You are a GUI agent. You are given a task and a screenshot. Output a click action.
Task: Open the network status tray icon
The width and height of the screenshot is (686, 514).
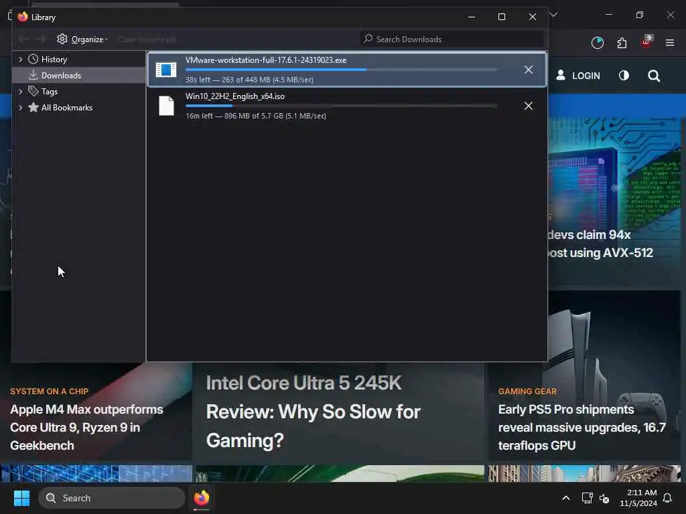587,498
